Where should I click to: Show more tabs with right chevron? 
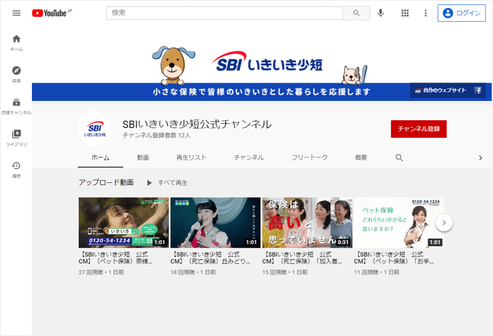pos(480,158)
